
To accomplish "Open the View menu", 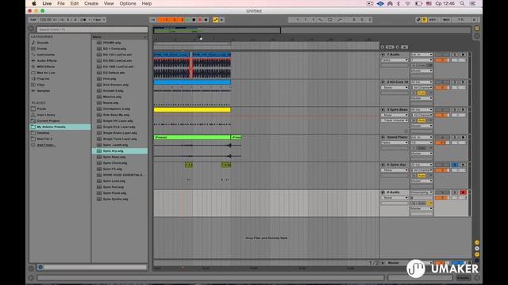I will 109,3.
